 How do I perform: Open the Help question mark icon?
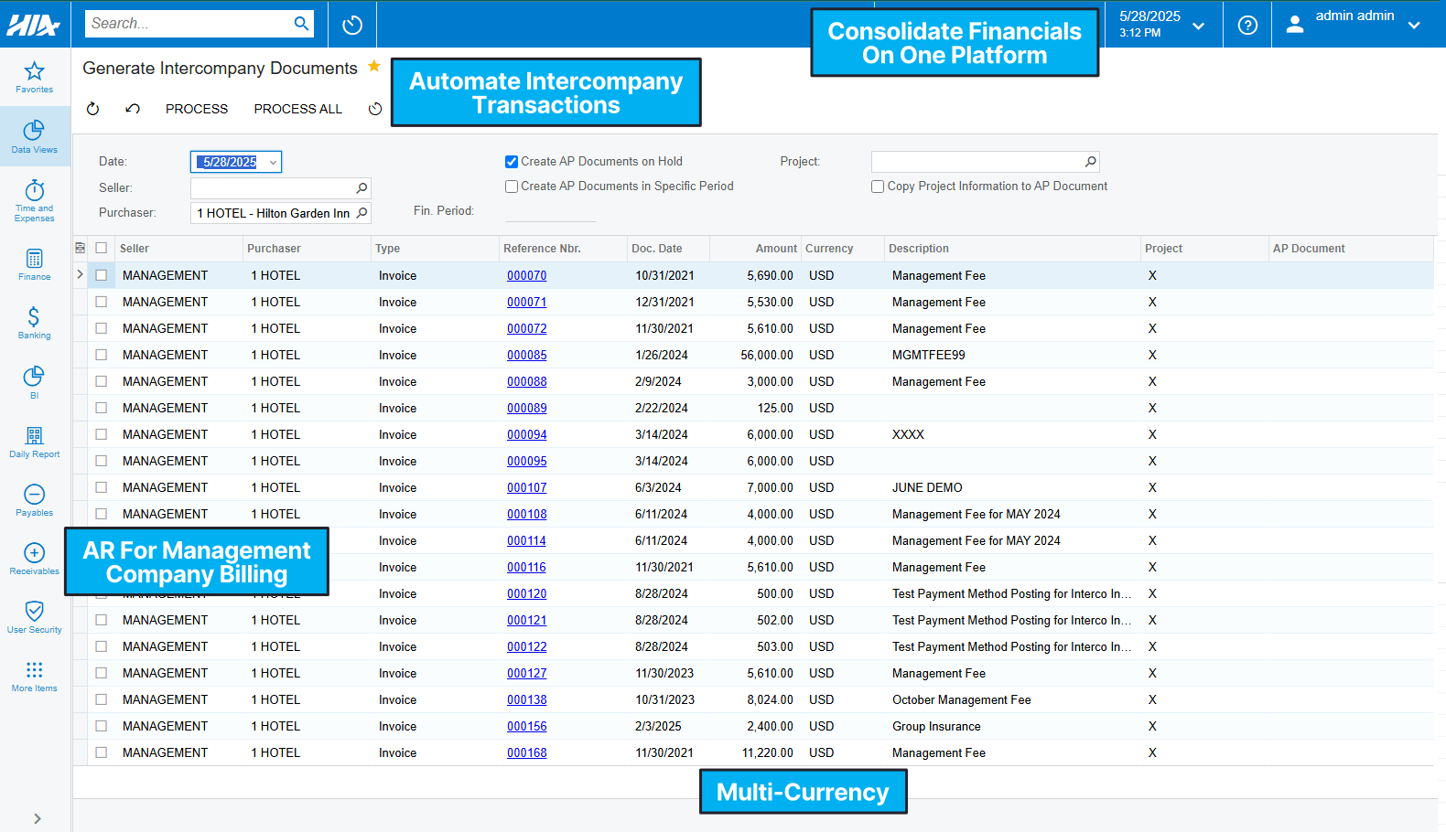[1247, 25]
